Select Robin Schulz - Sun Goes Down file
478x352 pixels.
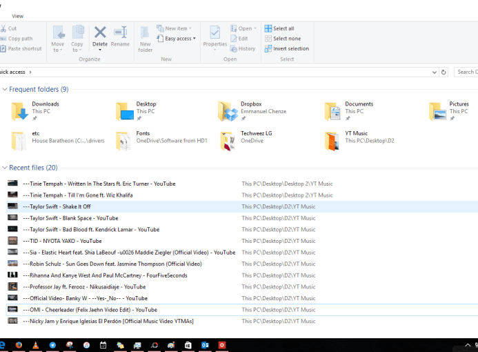point(242,264)
